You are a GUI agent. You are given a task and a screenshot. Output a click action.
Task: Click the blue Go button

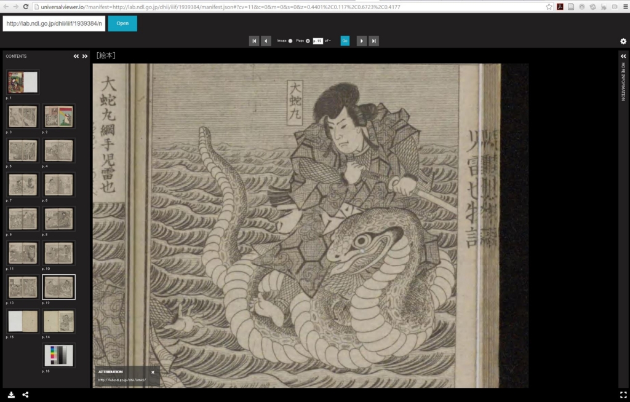[345, 41]
